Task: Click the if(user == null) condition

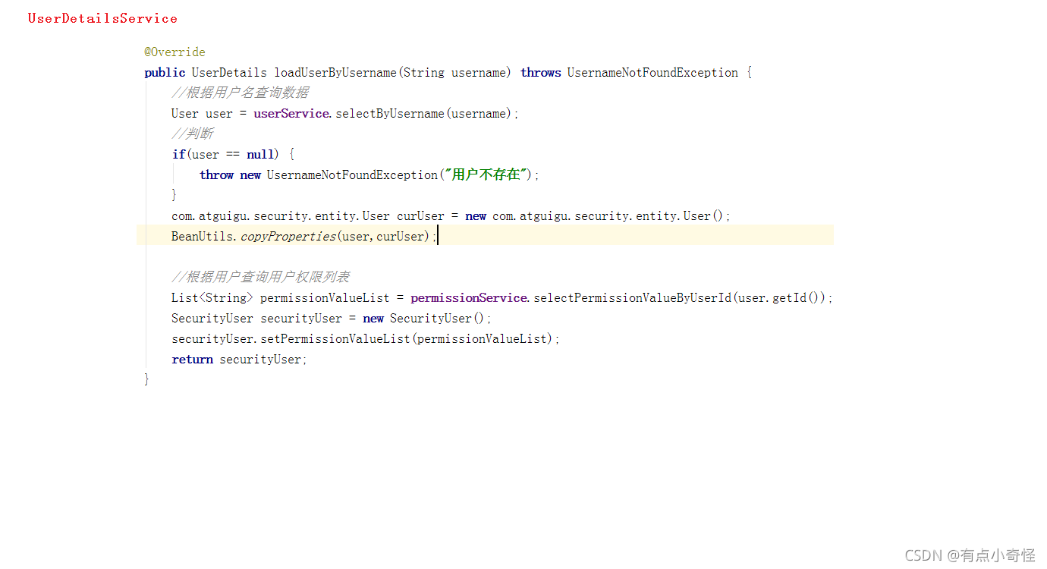Action: (225, 155)
